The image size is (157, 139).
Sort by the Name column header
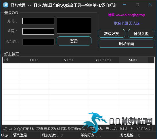point(69,60)
